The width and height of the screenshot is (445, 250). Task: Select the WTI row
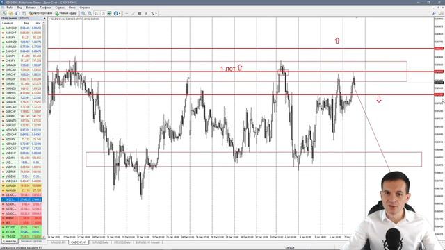click(x=22, y=222)
